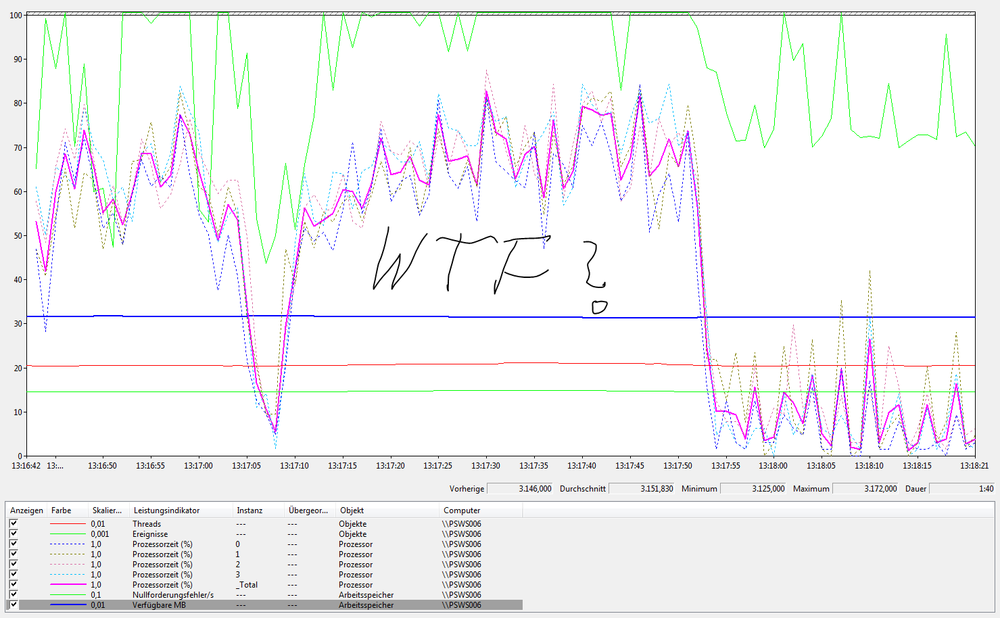The width and height of the screenshot is (1000, 618).
Task: Click the pink dashed swatch of Prozessorzeit instance 2
Action: (68, 565)
